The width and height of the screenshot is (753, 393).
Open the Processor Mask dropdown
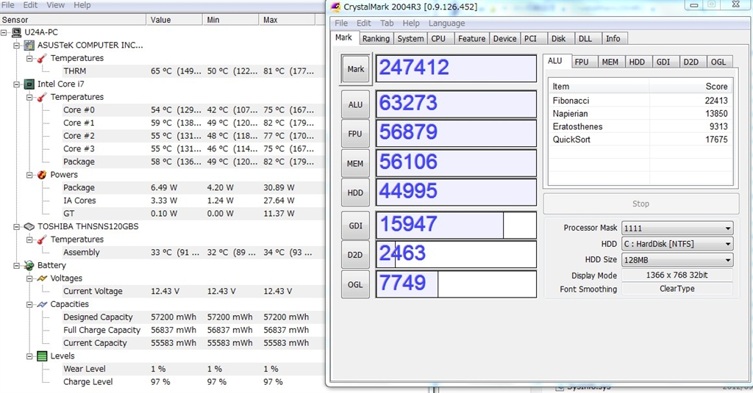click(677, 228)
